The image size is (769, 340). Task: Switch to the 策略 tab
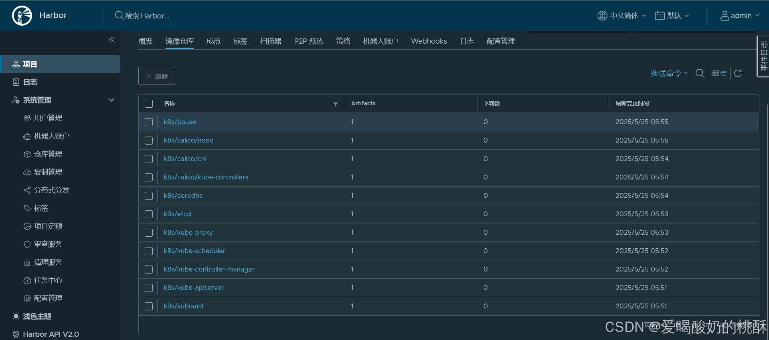pos(343,41)
